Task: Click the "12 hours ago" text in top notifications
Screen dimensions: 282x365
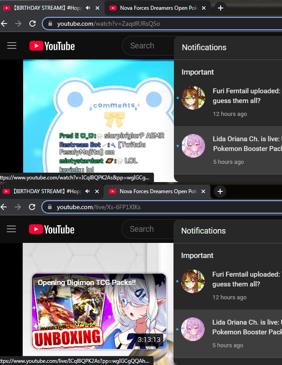Action: click(x=230, y=114)
